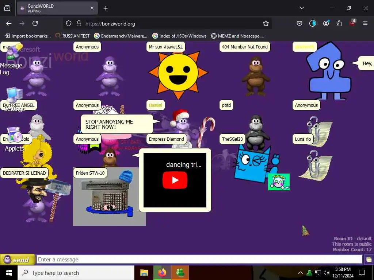Viewport: 374px width, 280px height.
Task: Click the Type here to search box
Action: coord(76,273)
